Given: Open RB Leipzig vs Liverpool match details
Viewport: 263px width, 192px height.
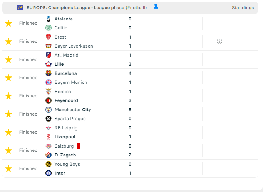Looking at the screenshot, I should [116, 132].
